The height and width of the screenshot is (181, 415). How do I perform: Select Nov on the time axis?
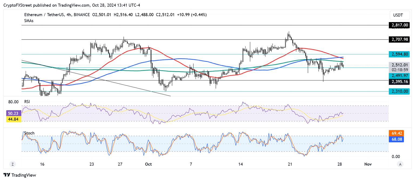[368, 164]
